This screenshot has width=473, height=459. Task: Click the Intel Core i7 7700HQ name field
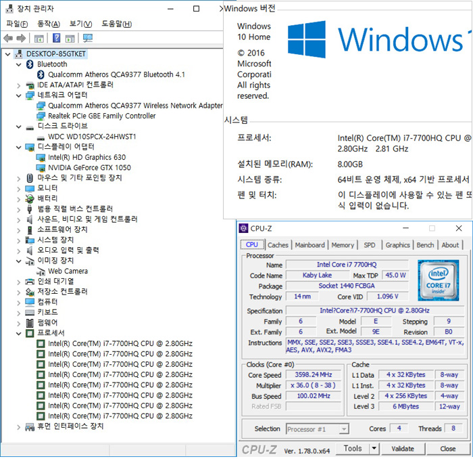347,265
